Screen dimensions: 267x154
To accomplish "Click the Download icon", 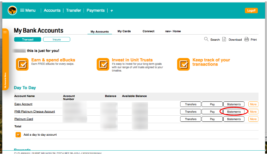I will tap(224, 39).
